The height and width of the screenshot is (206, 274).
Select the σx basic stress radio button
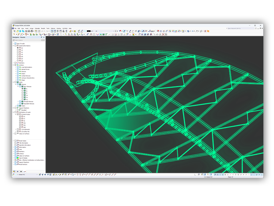pyautogui.click(x=22, y=89)
